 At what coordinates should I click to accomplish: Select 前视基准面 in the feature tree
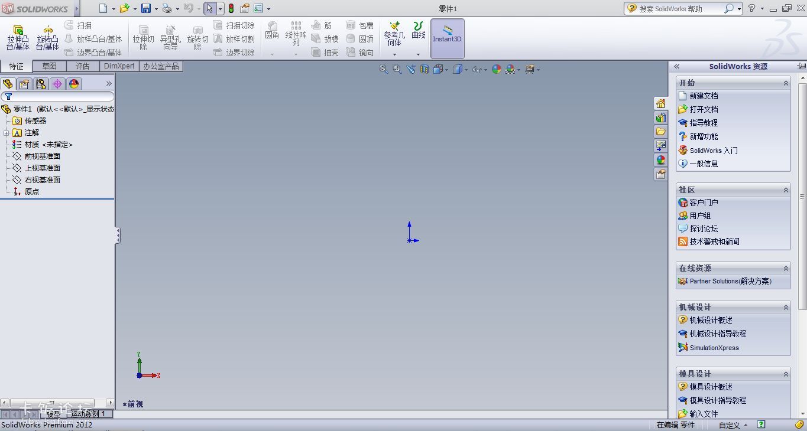coord(42,156)
